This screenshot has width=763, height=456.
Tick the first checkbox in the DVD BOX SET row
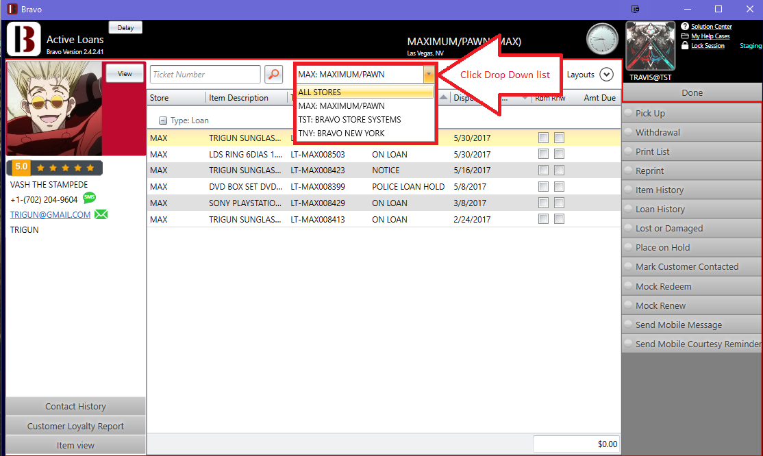click(x=544, y=186)
